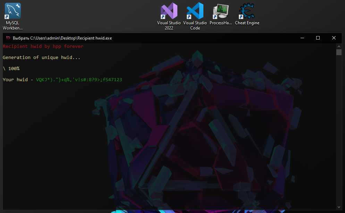Image resolution: width=345 pixels, height=213 pixels.
Task: Click the console vertical scrollbar thumb
Action: pyautogui.click(x=339, y=52)
